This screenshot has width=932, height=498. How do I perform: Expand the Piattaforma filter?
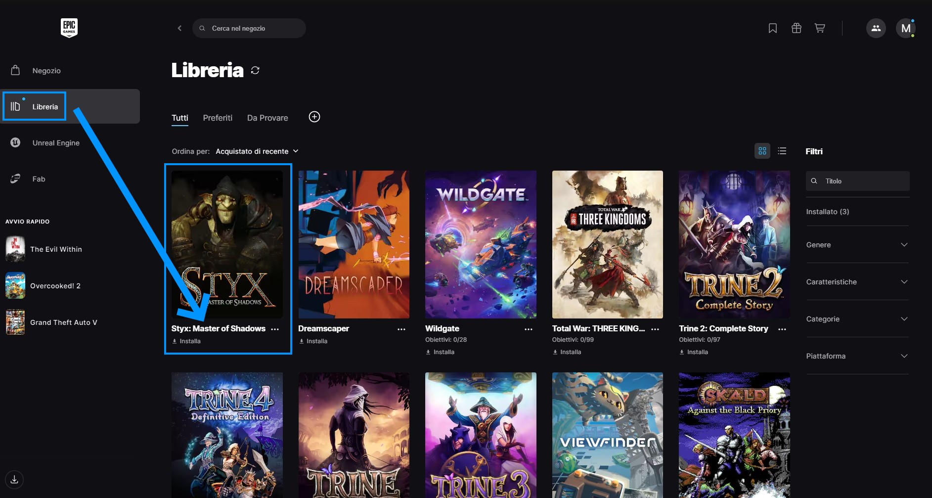click(x=857, y=356)
